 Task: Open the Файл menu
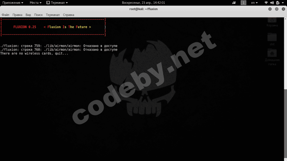tap(5, 15)
